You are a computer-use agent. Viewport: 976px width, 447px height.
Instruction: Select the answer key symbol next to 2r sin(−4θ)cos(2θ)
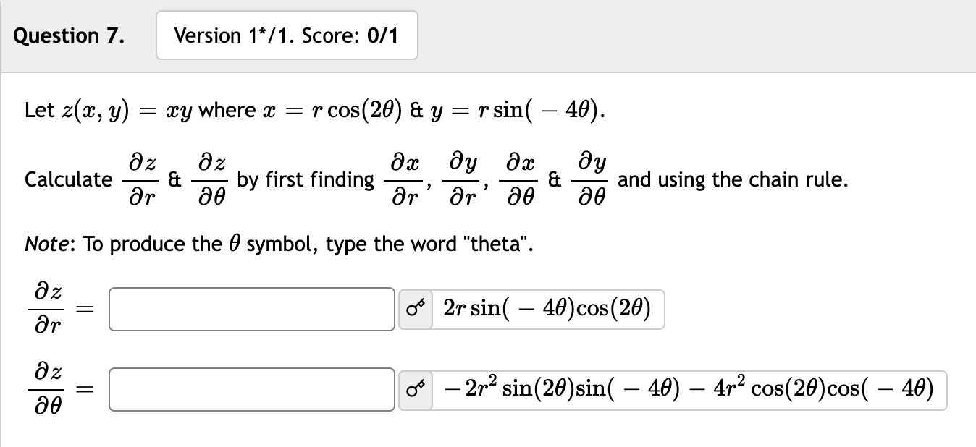point(415,309)
